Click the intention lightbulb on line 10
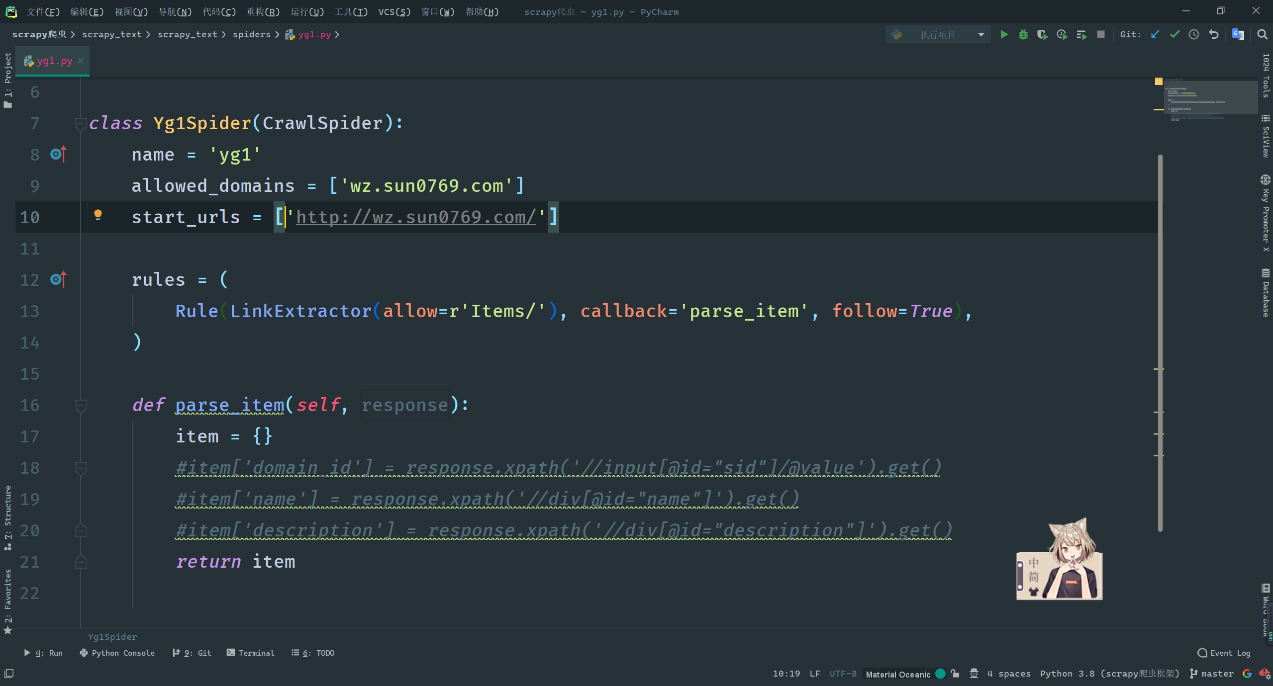Image resolution: width=1273 pixels, height=686 pixels. [98, 215]
